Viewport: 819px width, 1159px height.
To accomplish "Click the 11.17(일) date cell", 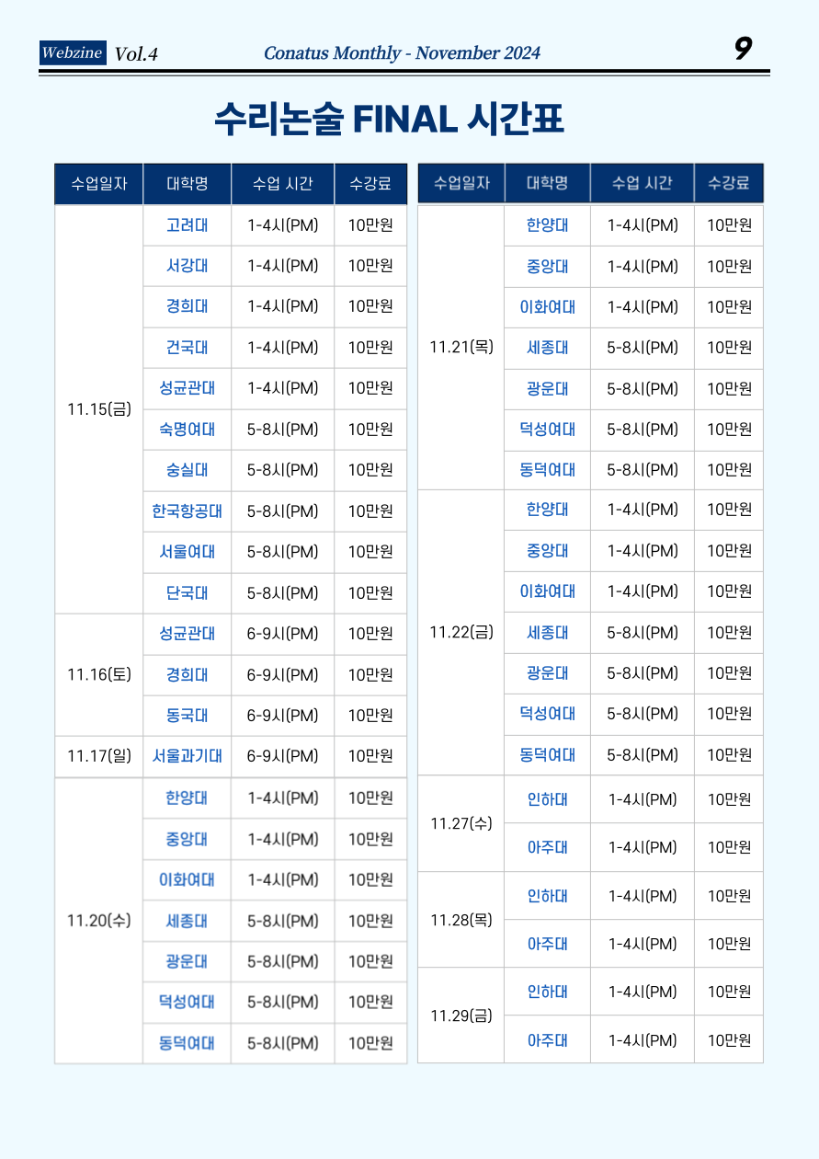I will [99, 756].
